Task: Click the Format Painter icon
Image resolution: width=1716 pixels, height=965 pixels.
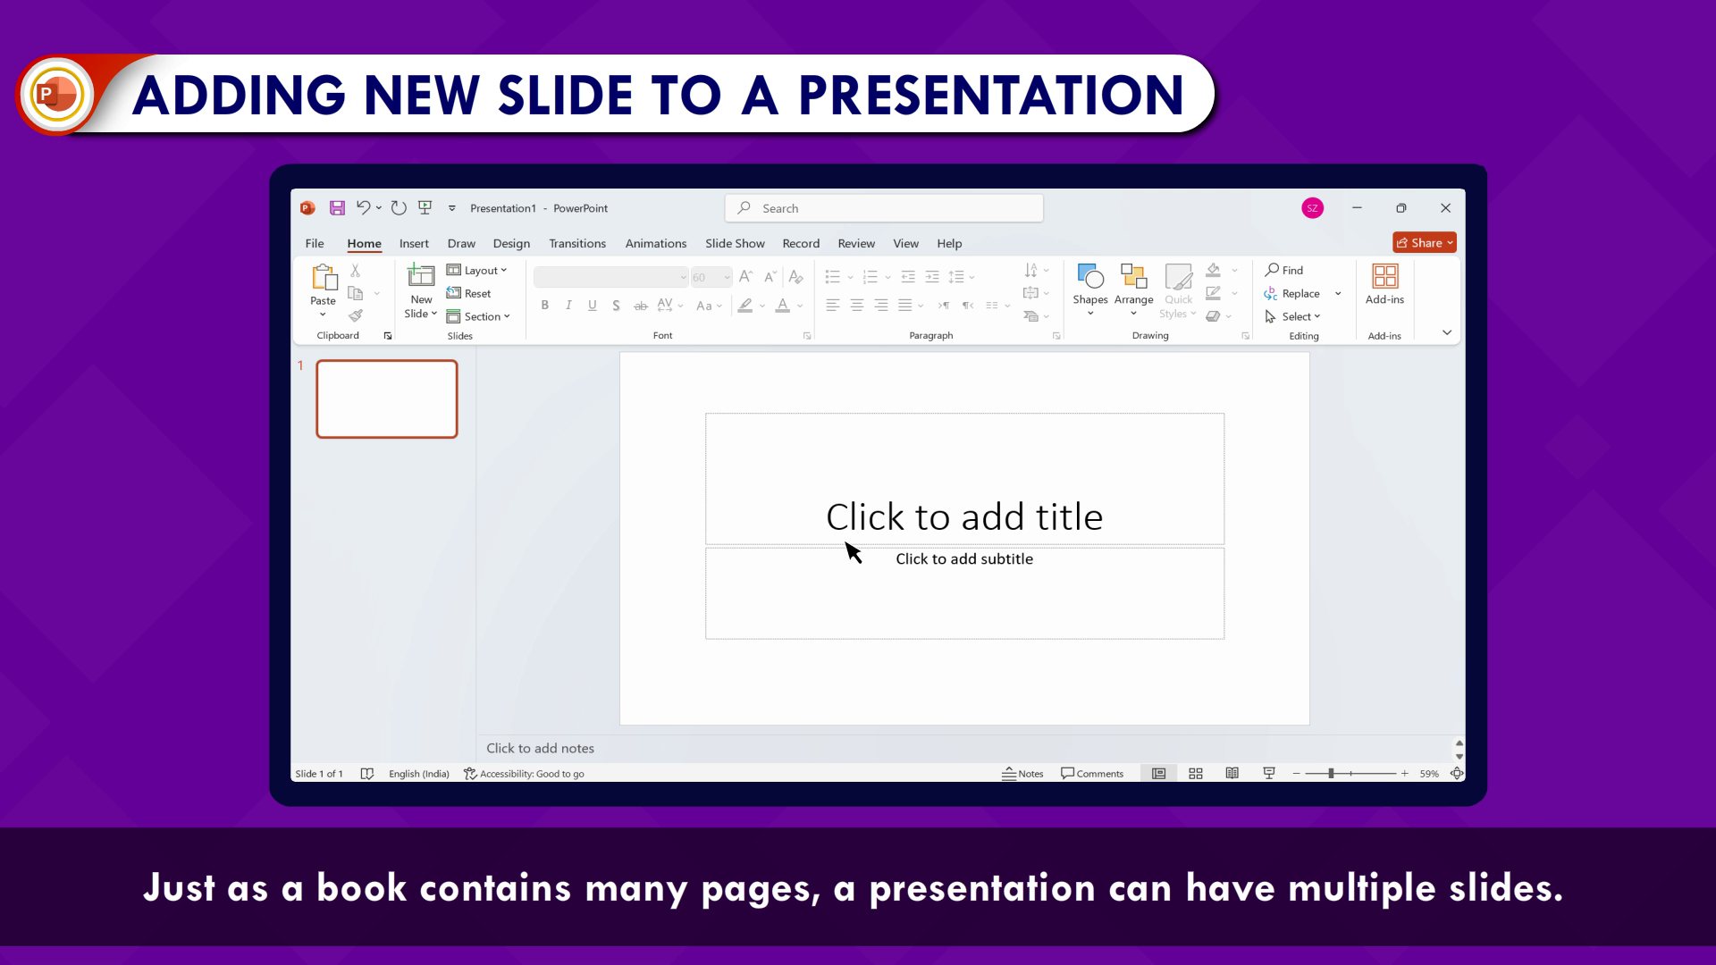Action: coord(356,315)
